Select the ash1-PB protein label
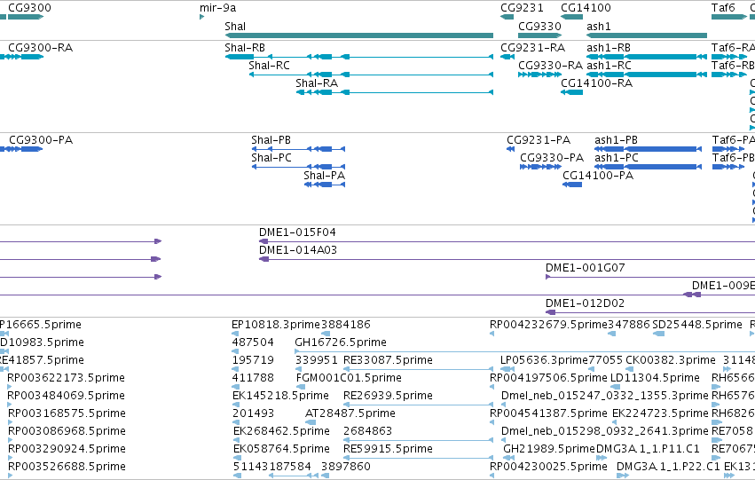This screenshot has height=480, width=755. coord(616,140)
